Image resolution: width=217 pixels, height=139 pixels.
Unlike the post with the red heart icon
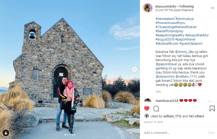[x=147, y=109]
